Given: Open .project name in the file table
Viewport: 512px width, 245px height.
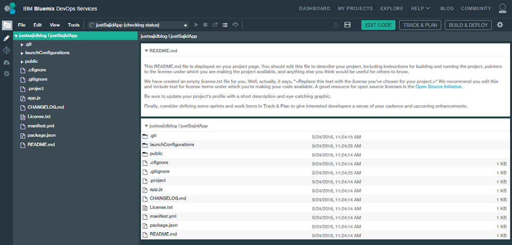Looking at the screenshot, I should click(158, 180).
